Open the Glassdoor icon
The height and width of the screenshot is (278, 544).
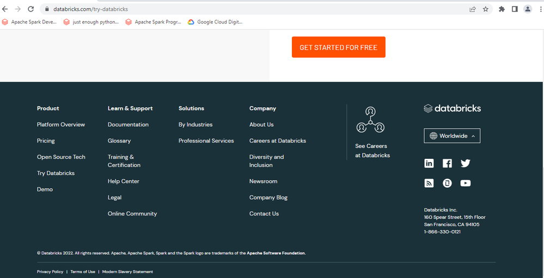click(447, 183)
